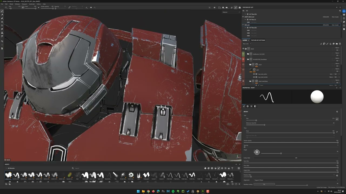Open stencil tab icon in Properties panel
346x194 pixels.
pos(251,106)
